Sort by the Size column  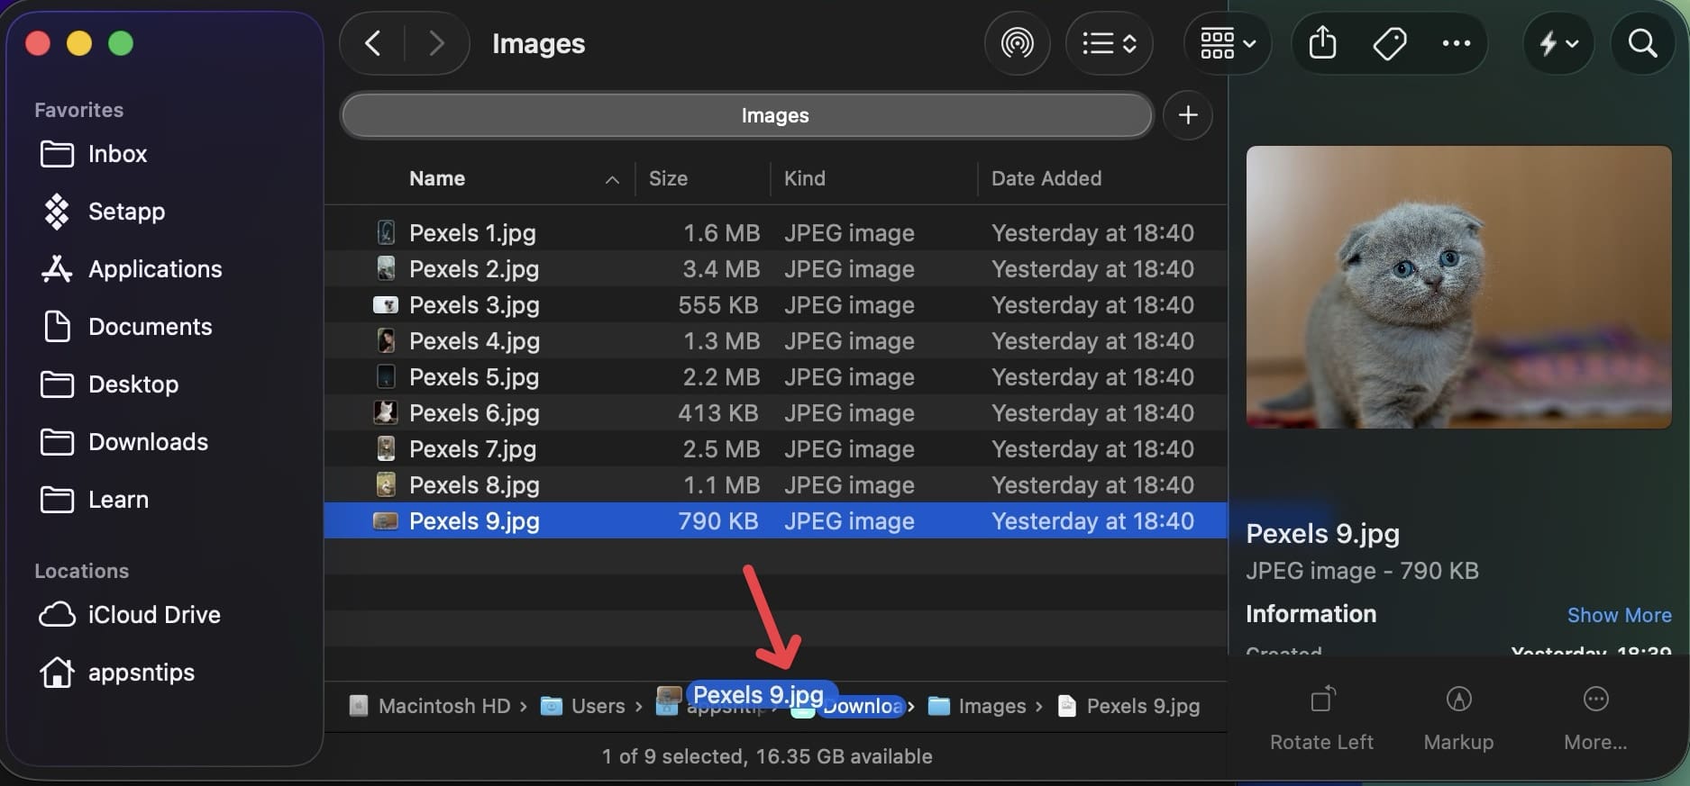[x=668, y=178]
